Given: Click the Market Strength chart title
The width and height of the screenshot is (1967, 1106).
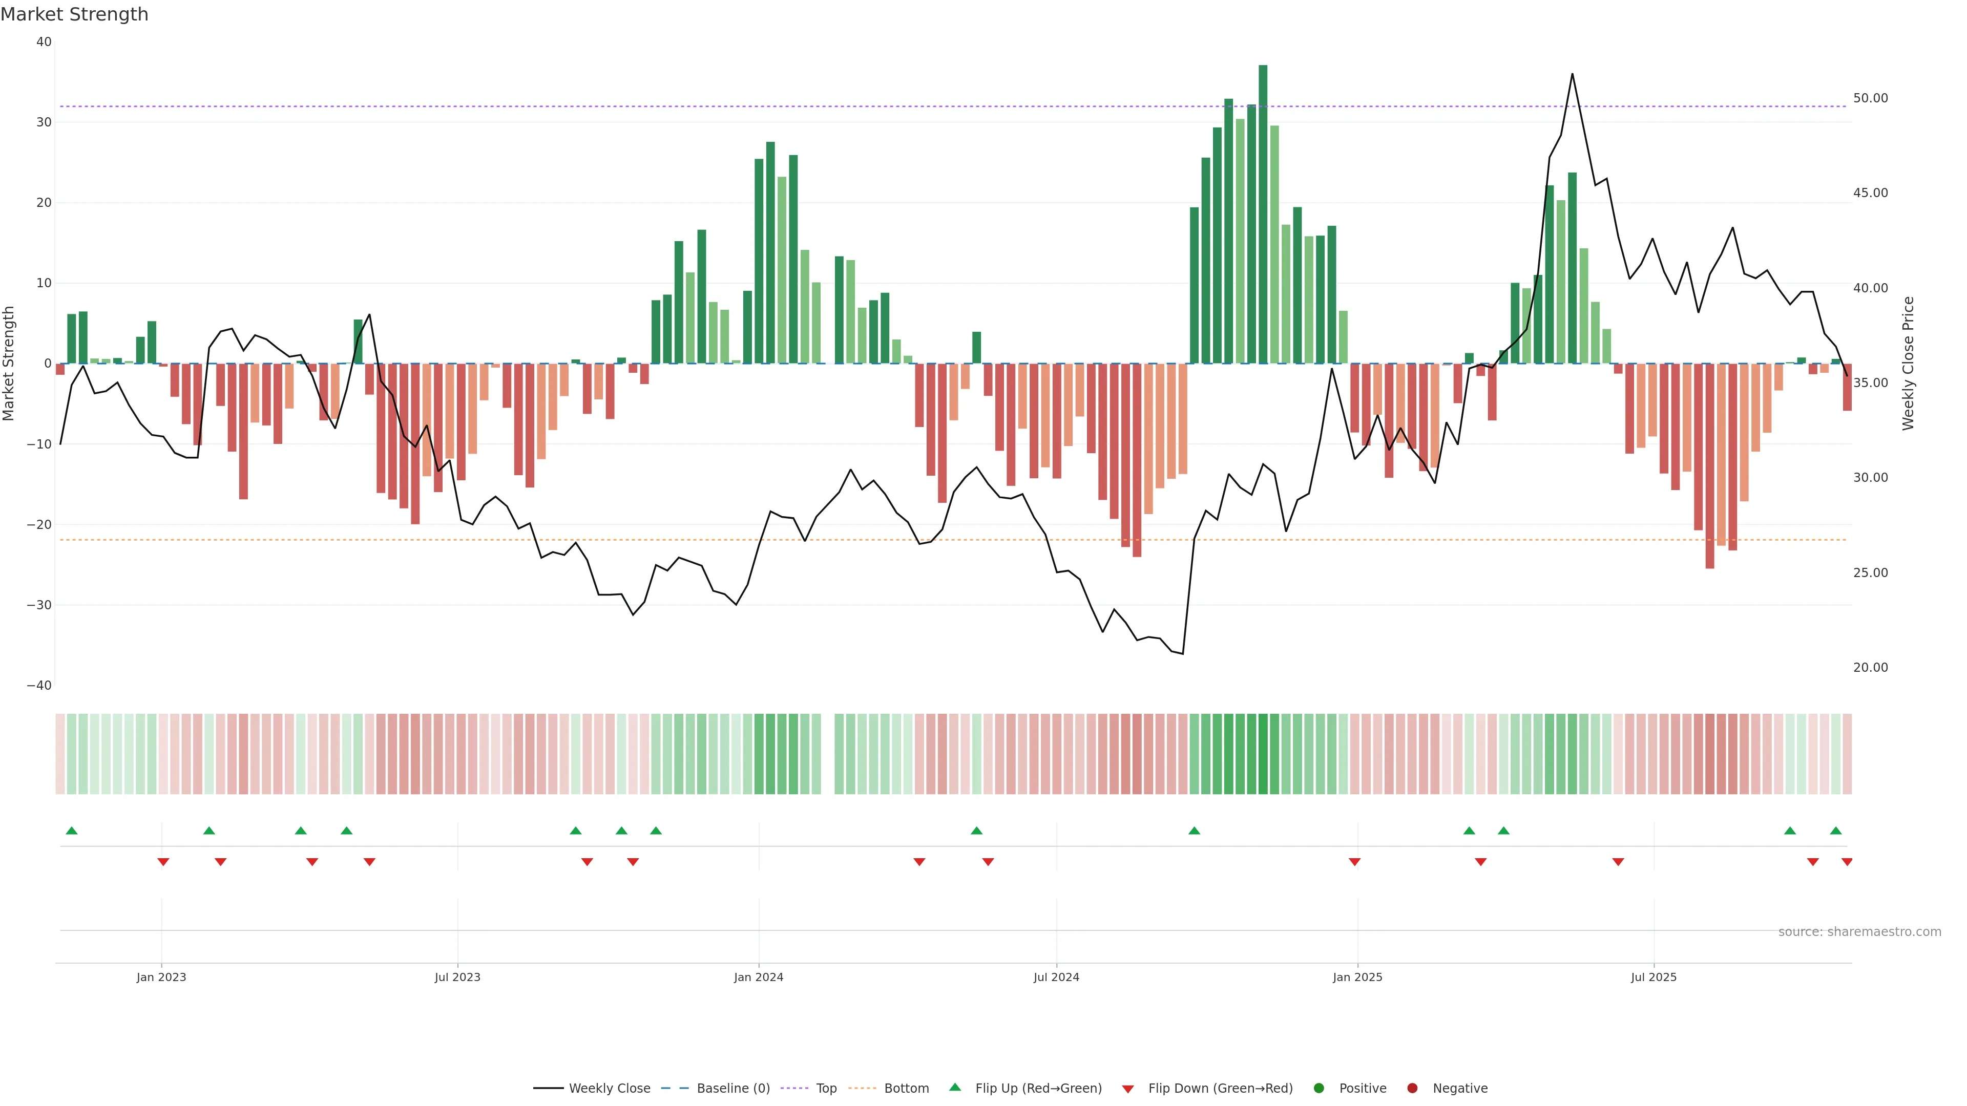Looking at the screenshot, I should (74, 14).
